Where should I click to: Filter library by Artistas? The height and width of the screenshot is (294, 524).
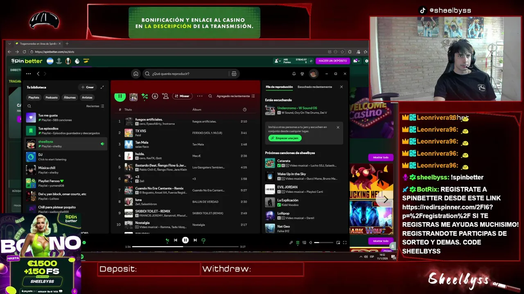click(87, 97)
